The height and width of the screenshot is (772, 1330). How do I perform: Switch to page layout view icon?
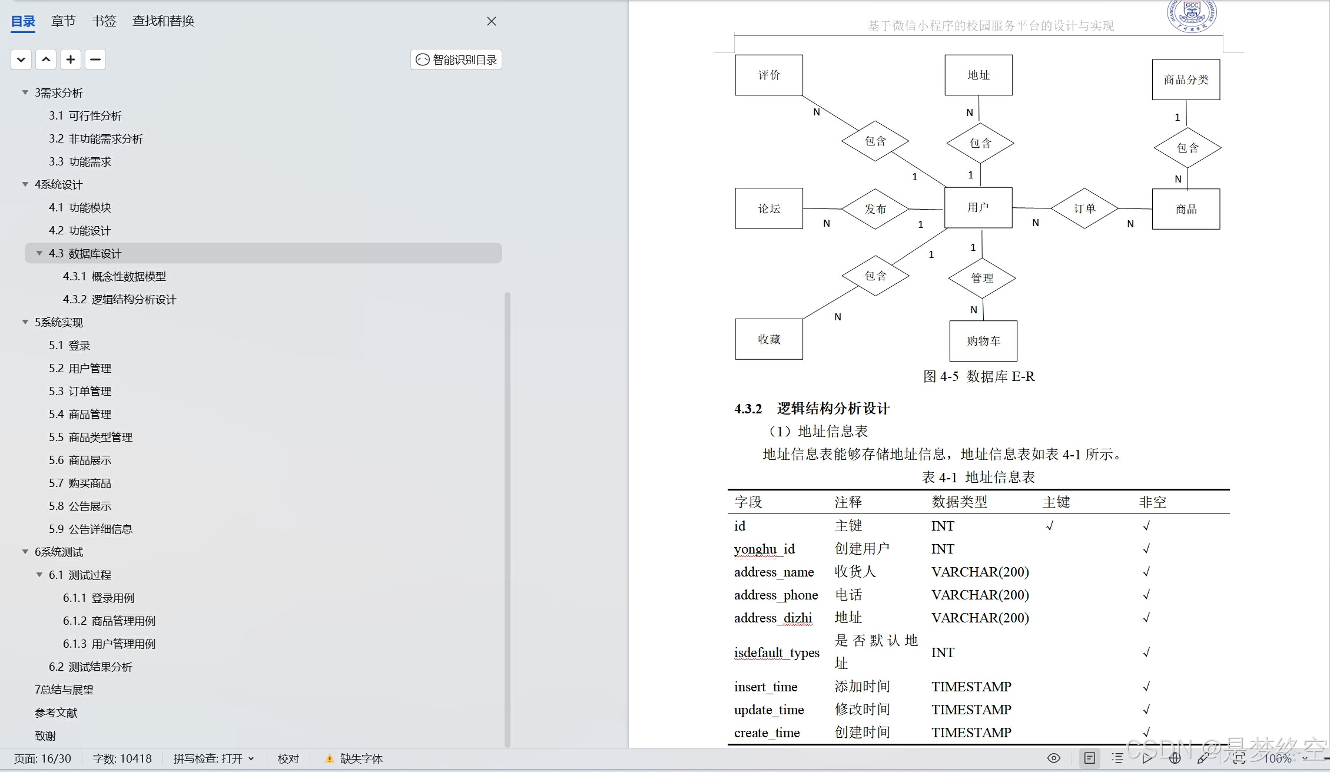[x=1090, y=758]
